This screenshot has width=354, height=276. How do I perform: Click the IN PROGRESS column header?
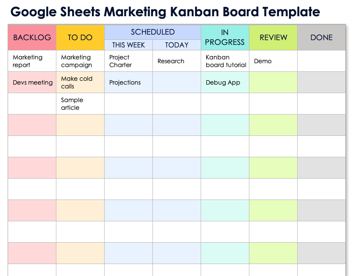click(225, 38)
